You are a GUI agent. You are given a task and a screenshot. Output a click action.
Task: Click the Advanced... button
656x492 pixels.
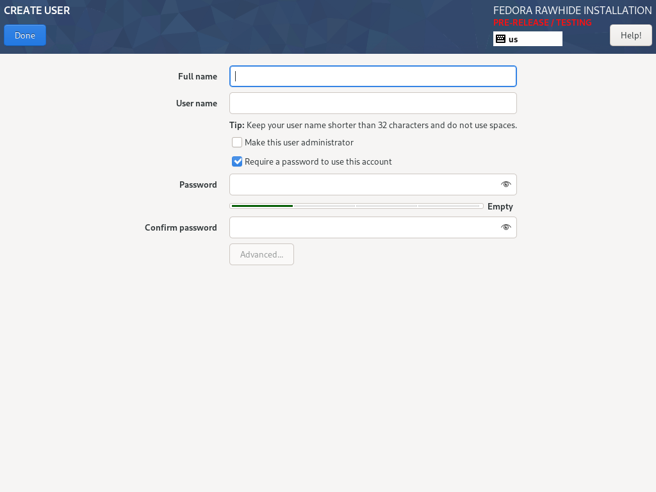pos(261,254)
